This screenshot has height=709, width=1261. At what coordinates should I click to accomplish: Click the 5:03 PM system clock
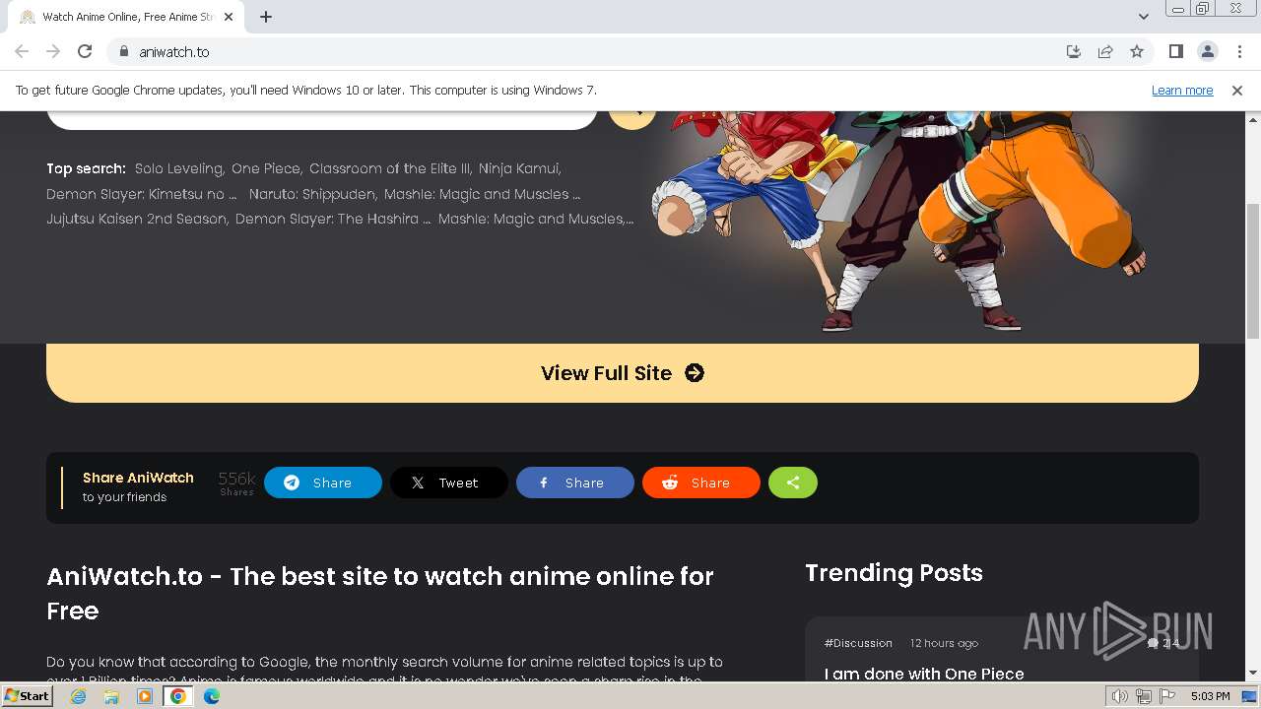[1210, 696]
